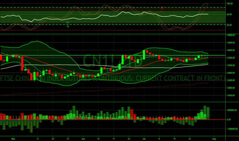
Task: Click the 12400.00 price axis label
Action: click(231, 80)
